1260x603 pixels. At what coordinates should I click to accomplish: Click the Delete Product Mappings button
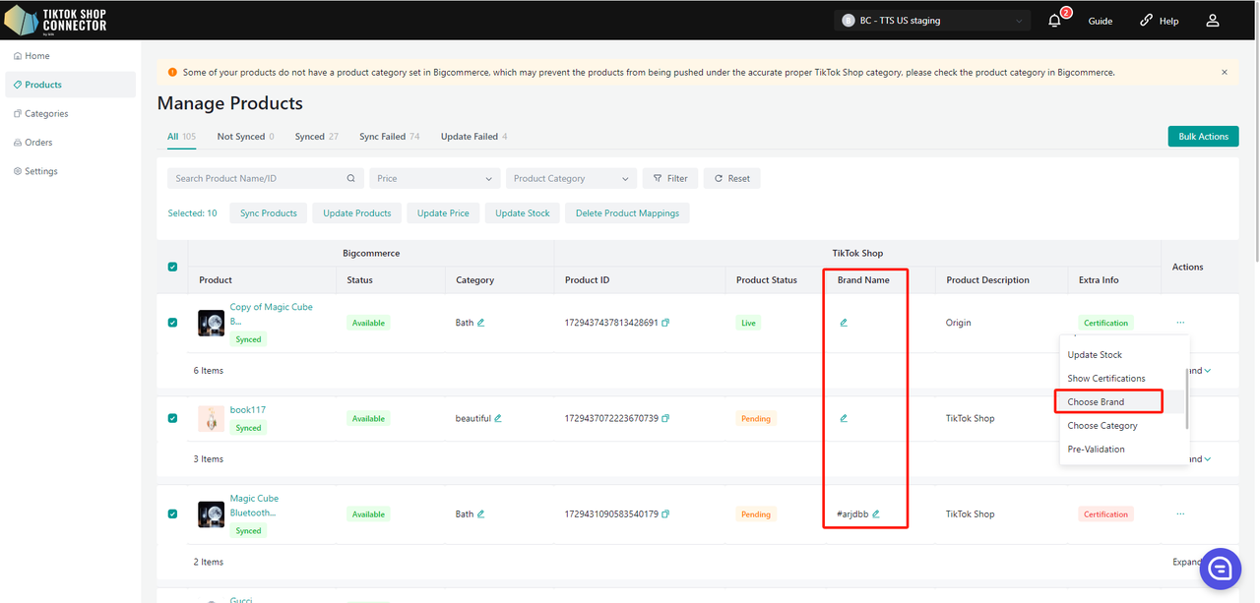[628, 213]
